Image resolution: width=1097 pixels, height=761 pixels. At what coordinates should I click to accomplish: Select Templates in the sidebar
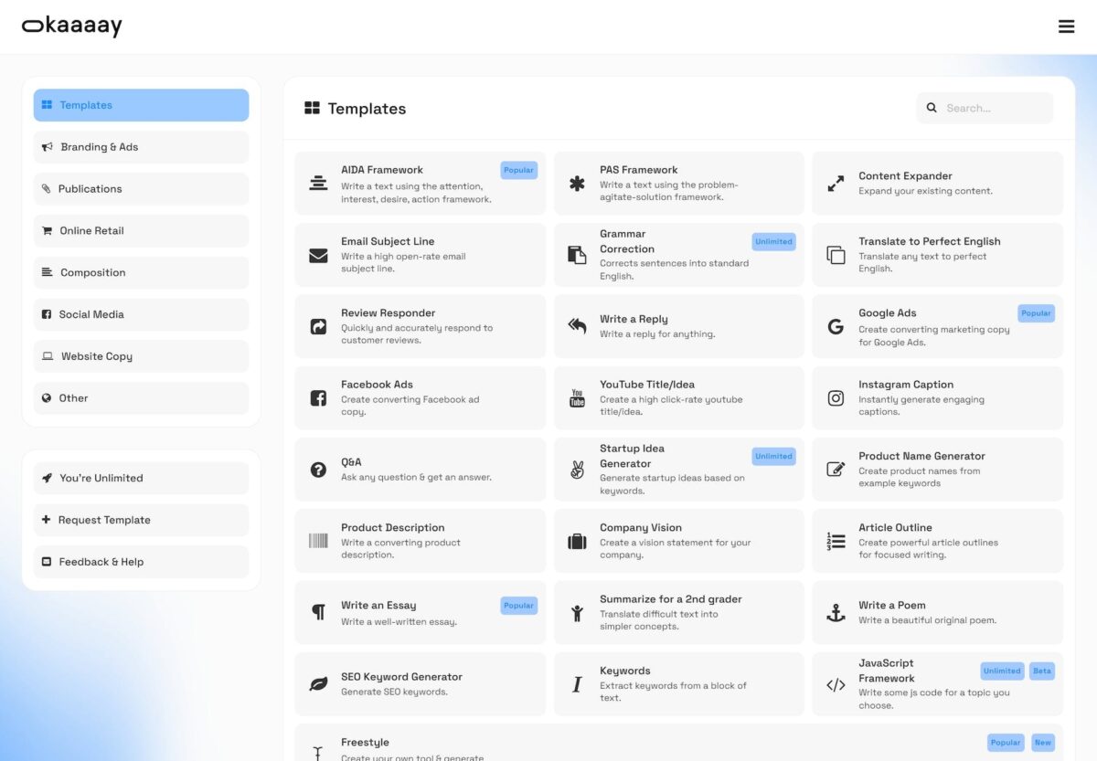(x=141, y=105)
